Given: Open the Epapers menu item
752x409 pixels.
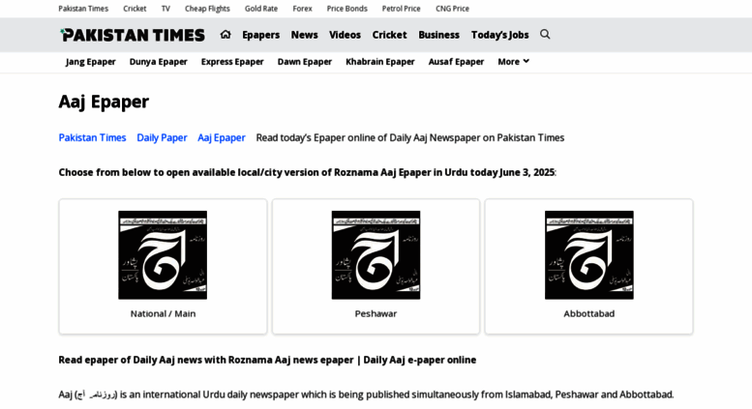Looking at the screenshot, I should click(260, 35).
